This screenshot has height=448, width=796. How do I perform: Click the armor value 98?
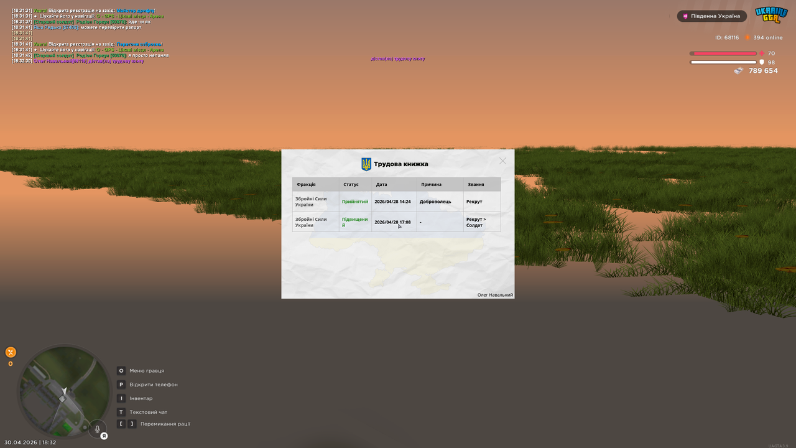[771, 62]
